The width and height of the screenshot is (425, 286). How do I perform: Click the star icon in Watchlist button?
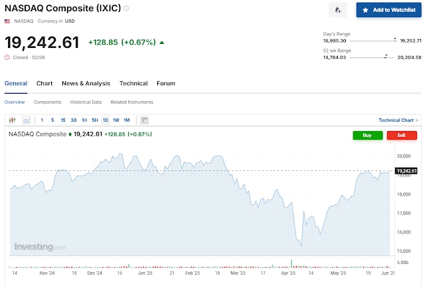[365, 10]
